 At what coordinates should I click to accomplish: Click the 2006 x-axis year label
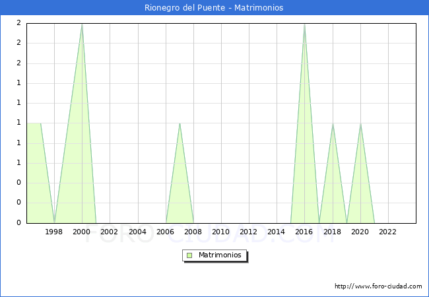(x=165, y=232)
